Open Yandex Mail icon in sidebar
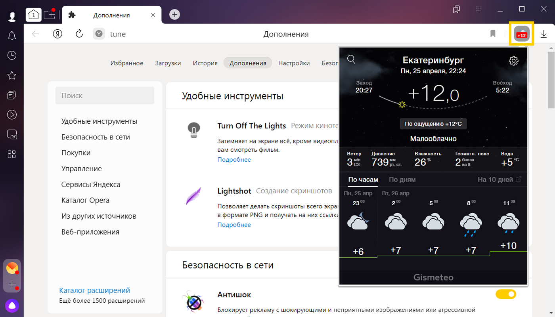This screenshot has height=317, width=555. pos(12,268)
